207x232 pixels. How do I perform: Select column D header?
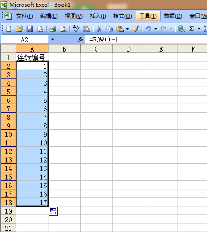pos(129,48)
